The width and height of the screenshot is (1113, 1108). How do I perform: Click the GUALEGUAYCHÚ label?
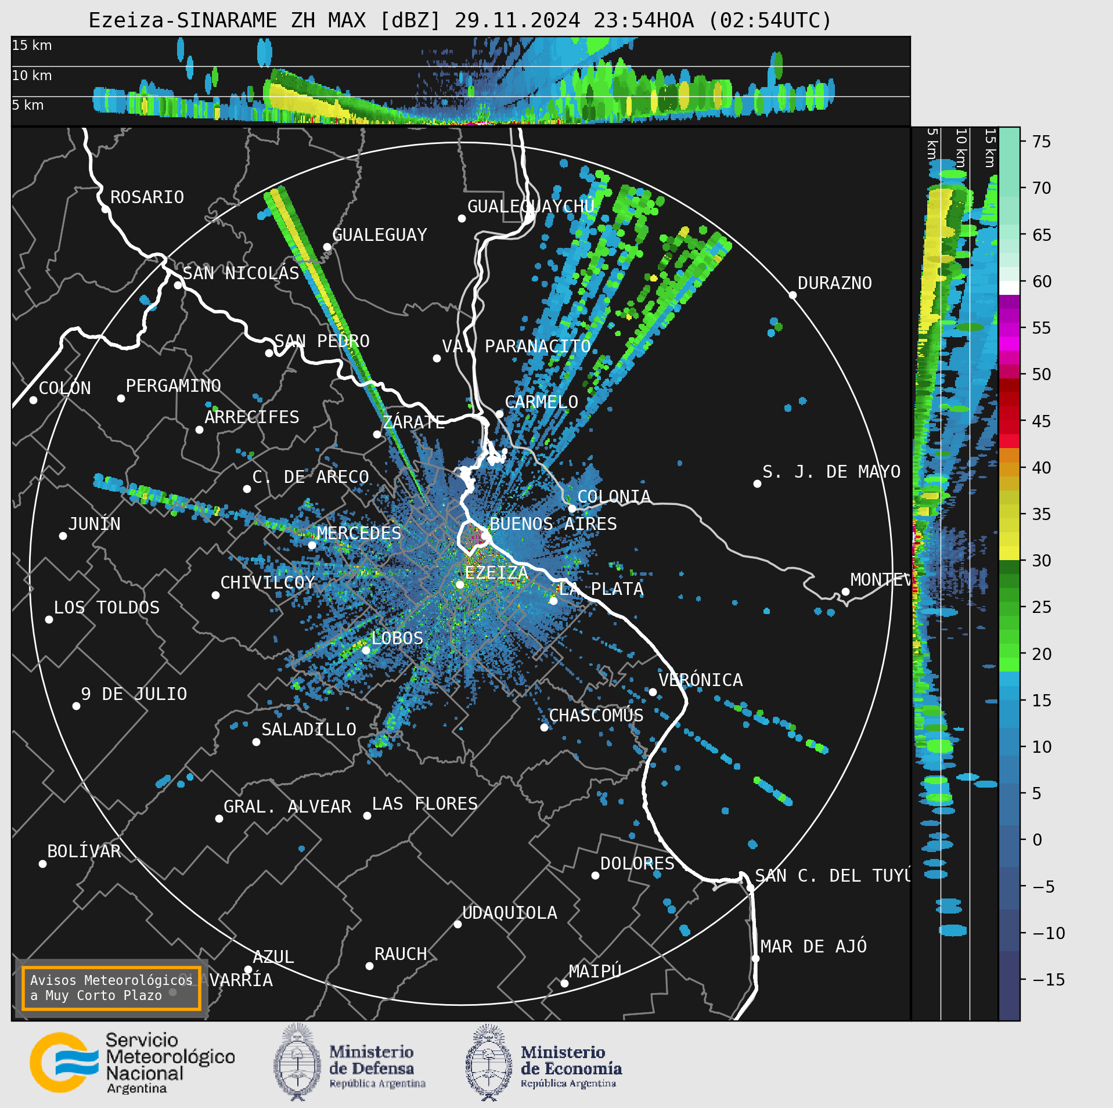531,206
